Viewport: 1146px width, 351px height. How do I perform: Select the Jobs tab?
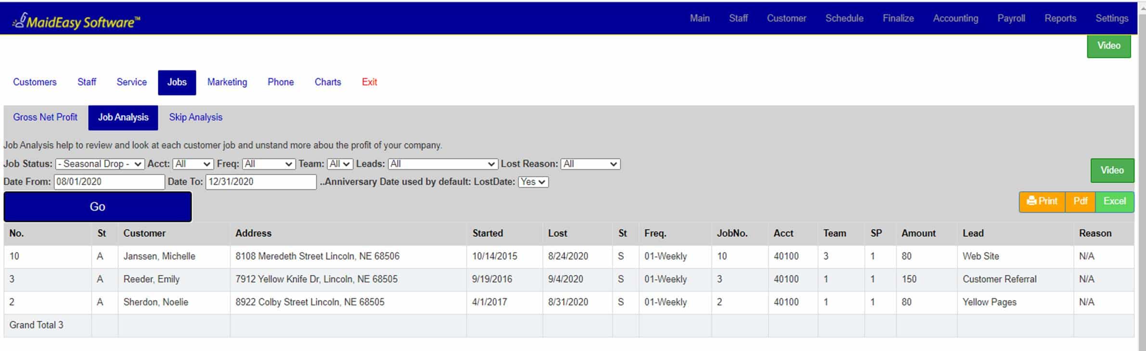coord(177,83)
